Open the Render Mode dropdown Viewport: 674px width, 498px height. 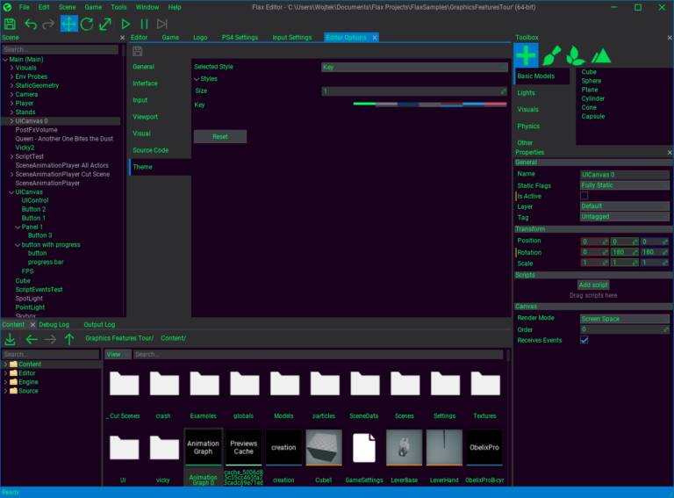click(x=624, y=319)
